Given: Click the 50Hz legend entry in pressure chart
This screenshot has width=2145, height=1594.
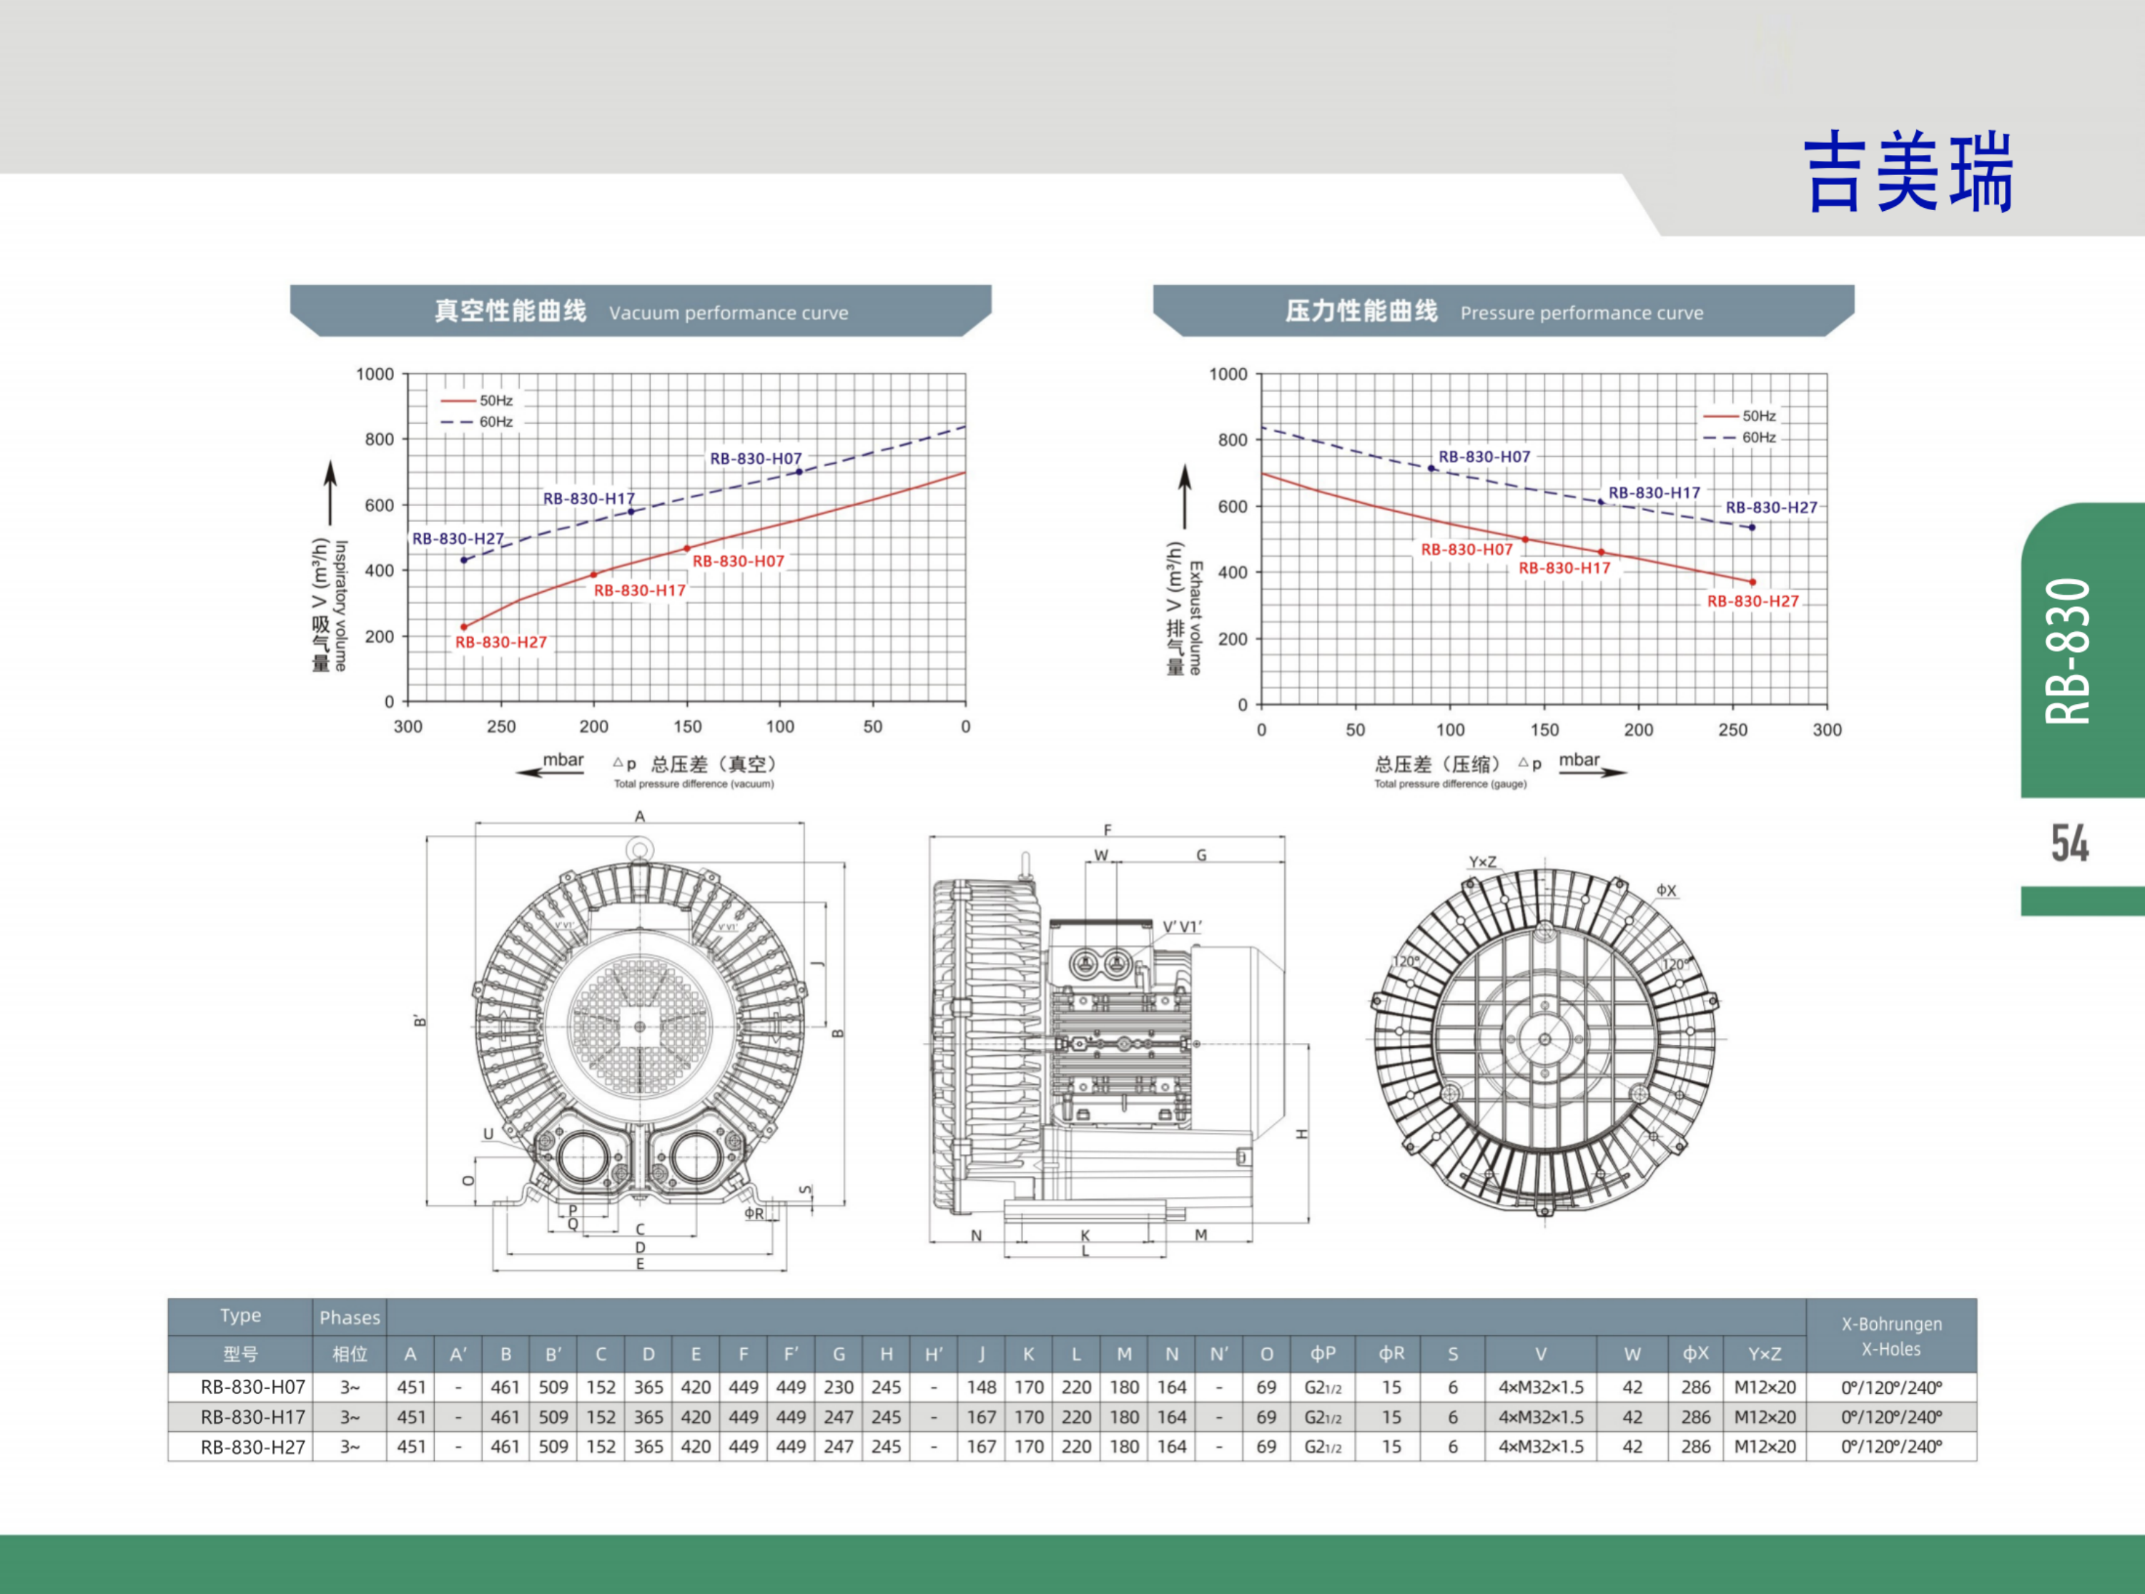Looking at the screenshot, I should (1740, 416).
